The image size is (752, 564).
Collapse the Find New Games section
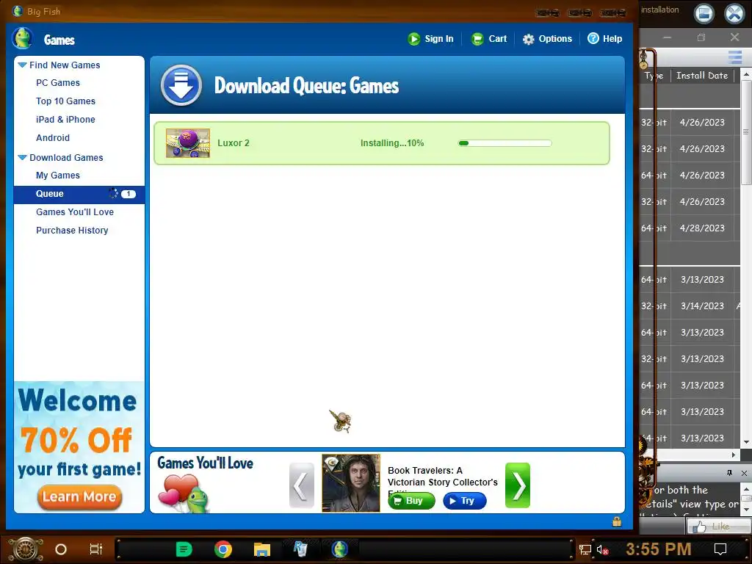pyautogui.click(x=22, y=65)
